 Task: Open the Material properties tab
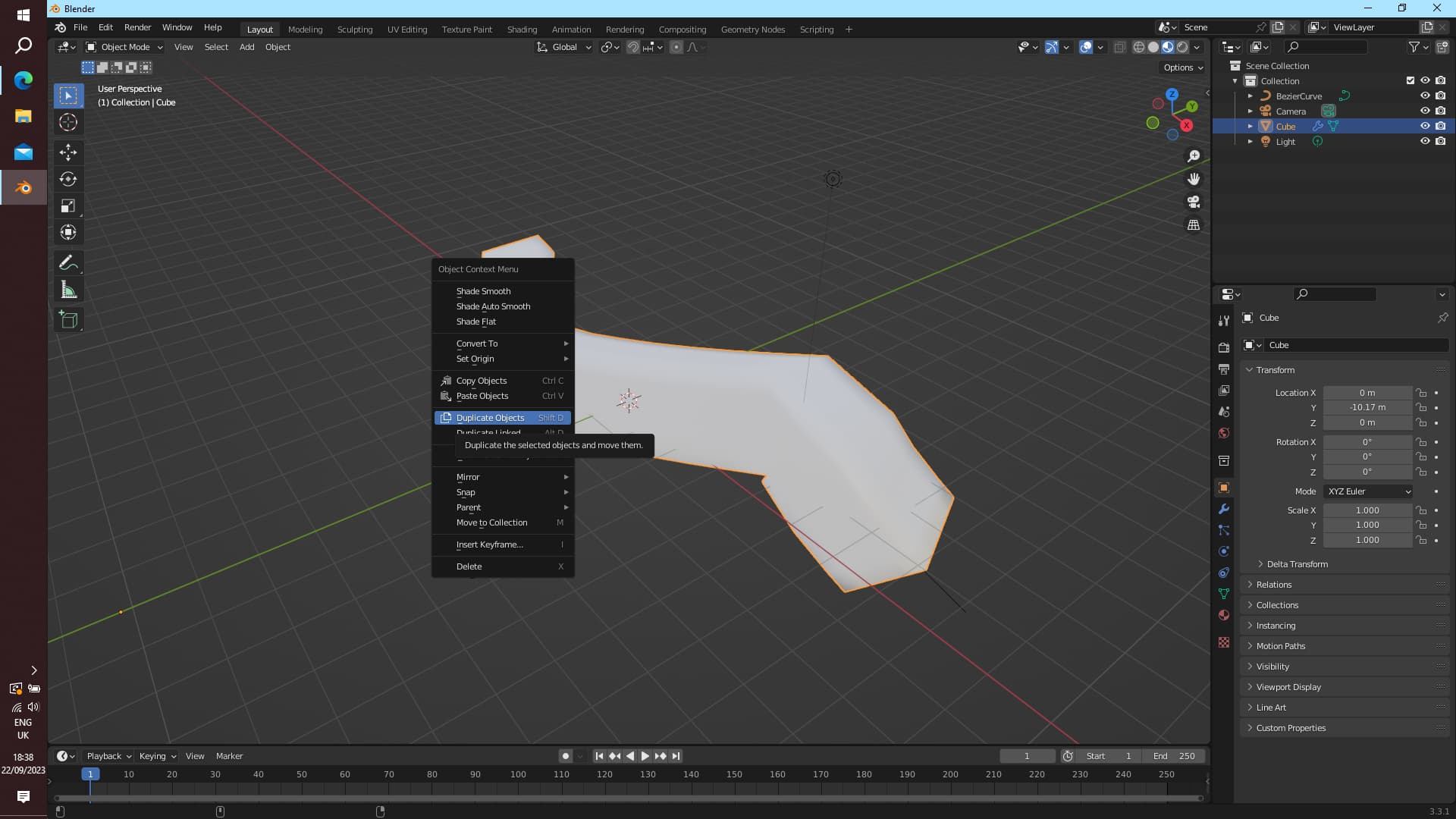[1223, 615]
